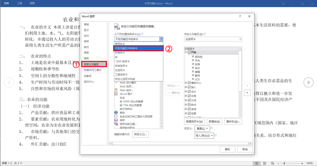Open the 快速访问工具栏 options category
The height and width of the screenshot is (166, 317).
tap(94, 70)
